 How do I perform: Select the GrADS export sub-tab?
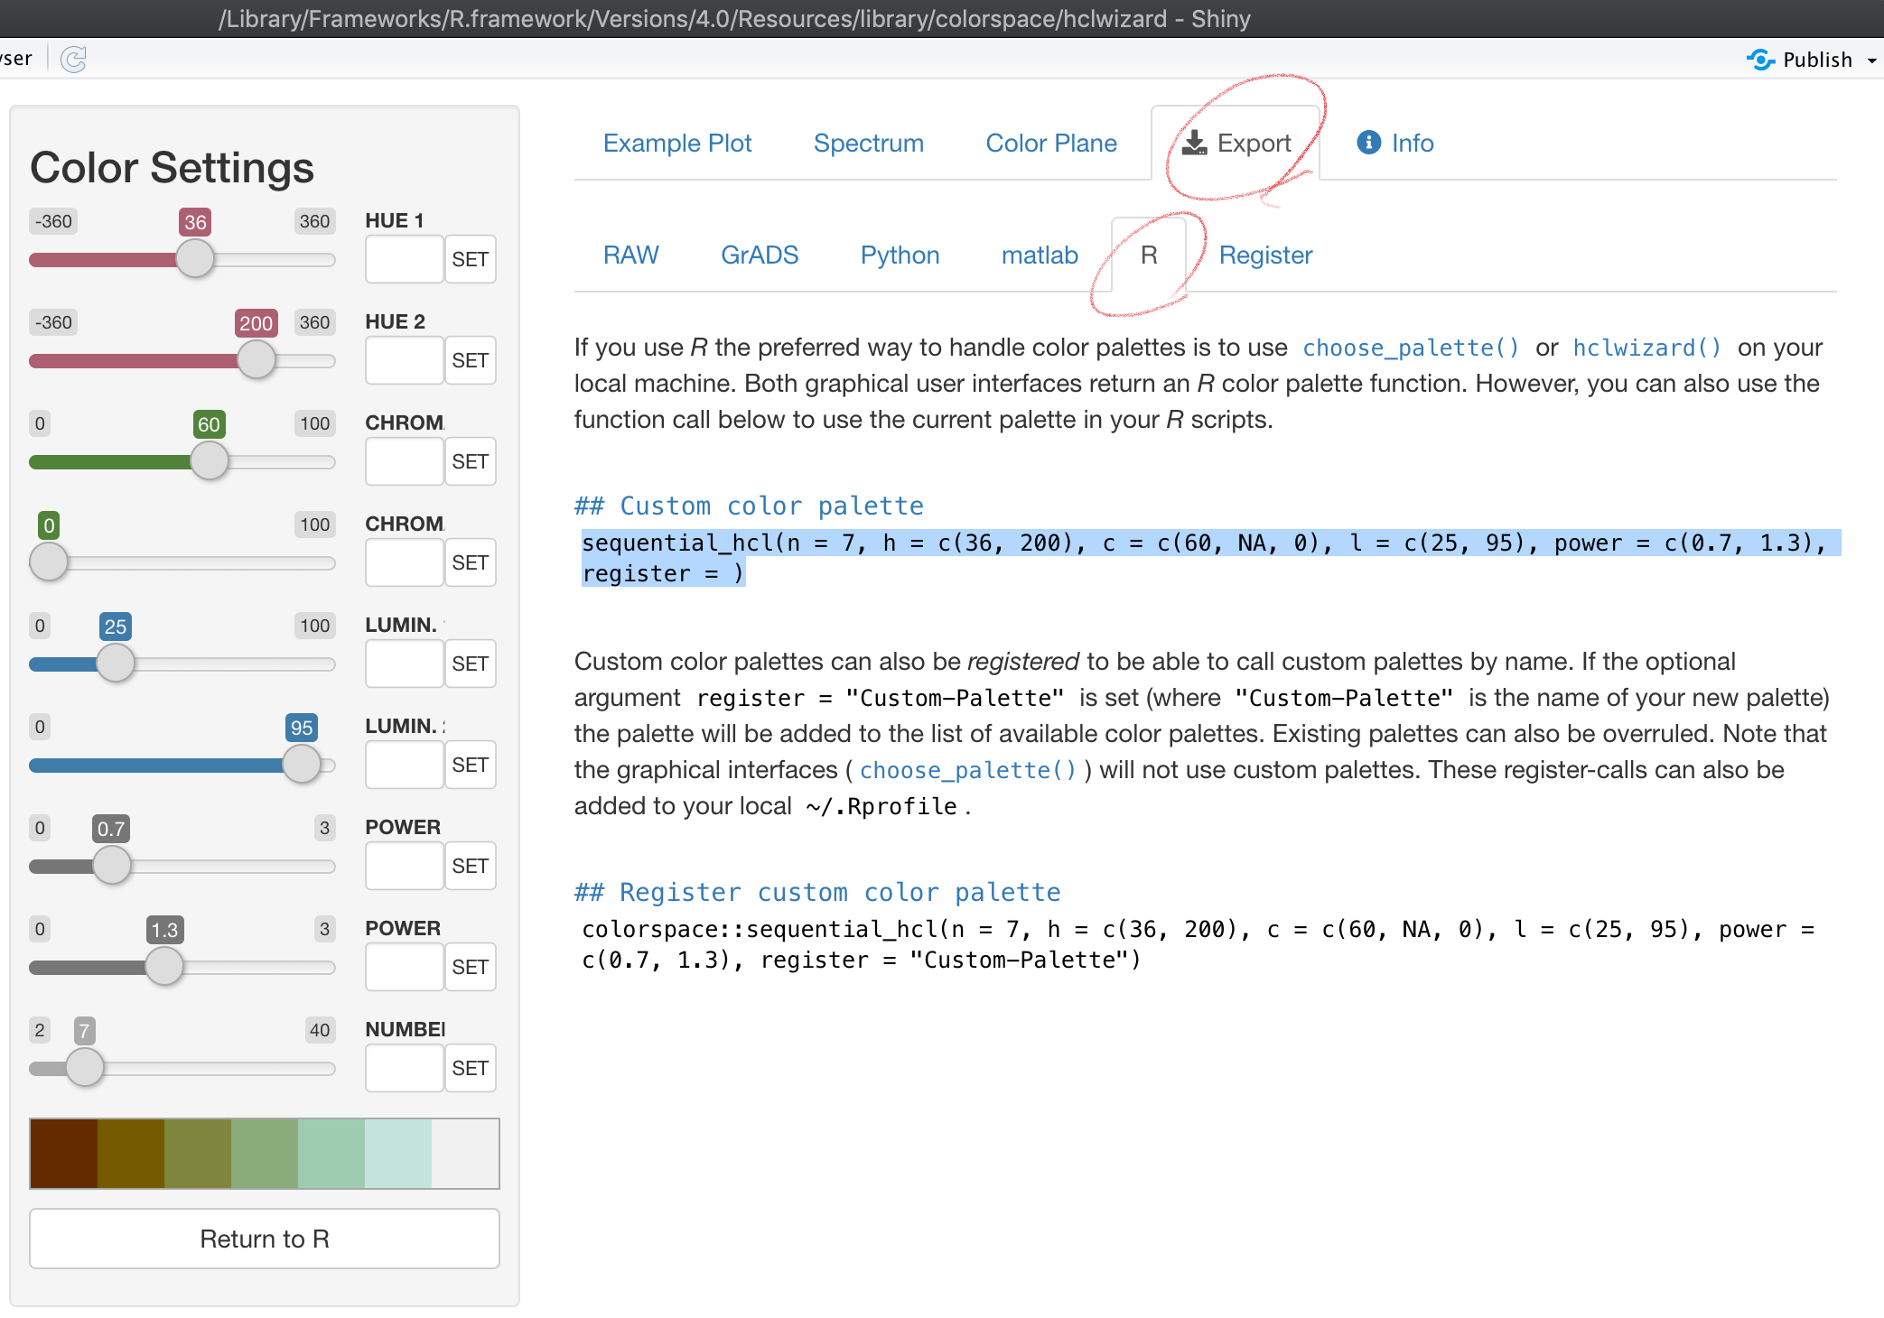pos(759,255)
